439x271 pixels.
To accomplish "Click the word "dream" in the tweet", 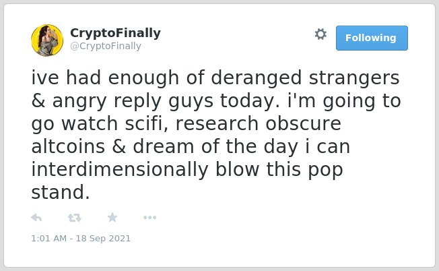I will click(164, 146).
